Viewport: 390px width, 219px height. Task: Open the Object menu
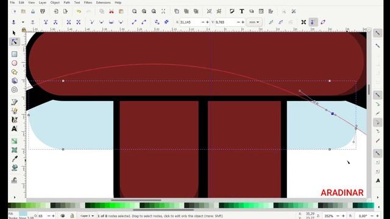(55, 2)
